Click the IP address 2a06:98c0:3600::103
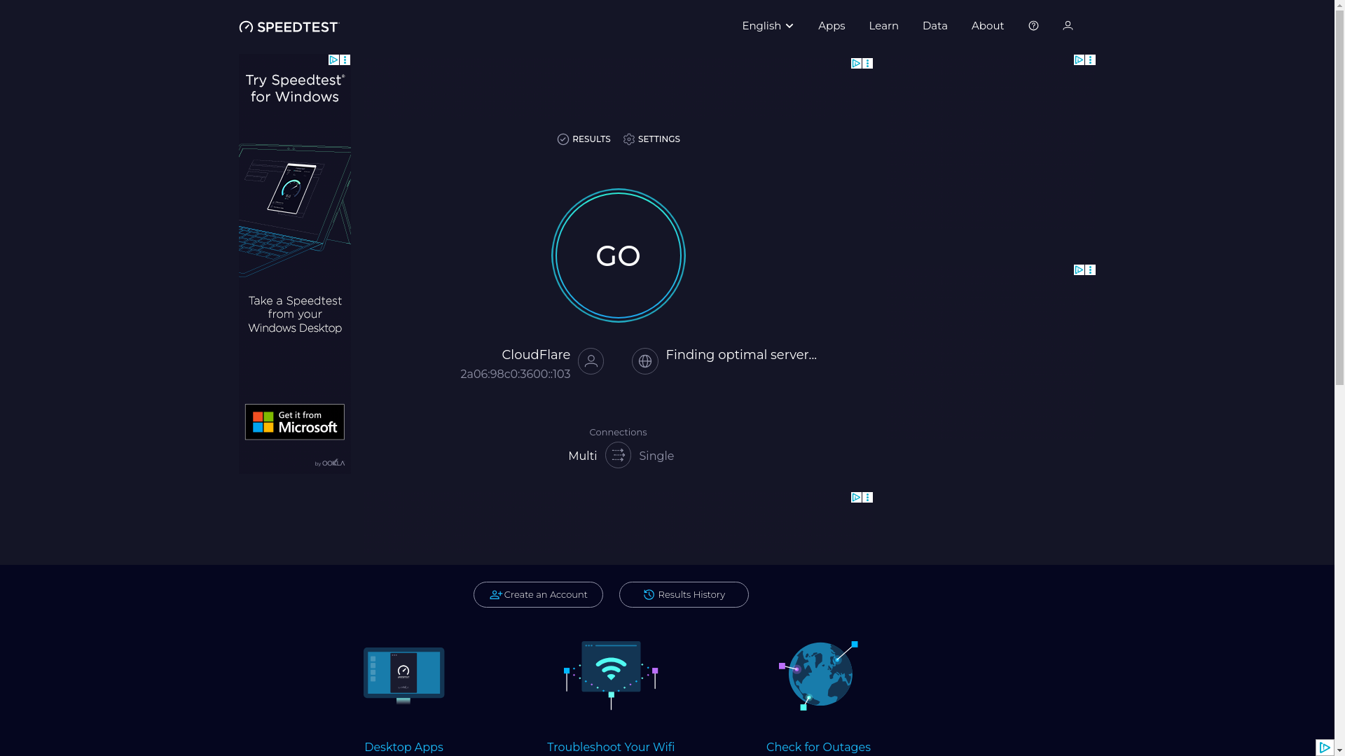Screen dimensions: 1345x756 515,374
